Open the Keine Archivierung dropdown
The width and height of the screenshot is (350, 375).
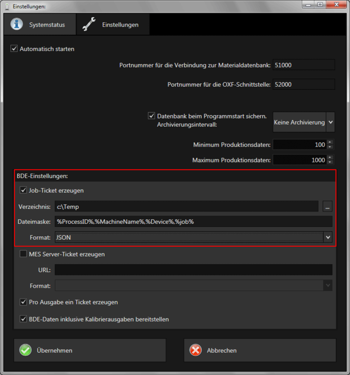(x=304, y=122)
